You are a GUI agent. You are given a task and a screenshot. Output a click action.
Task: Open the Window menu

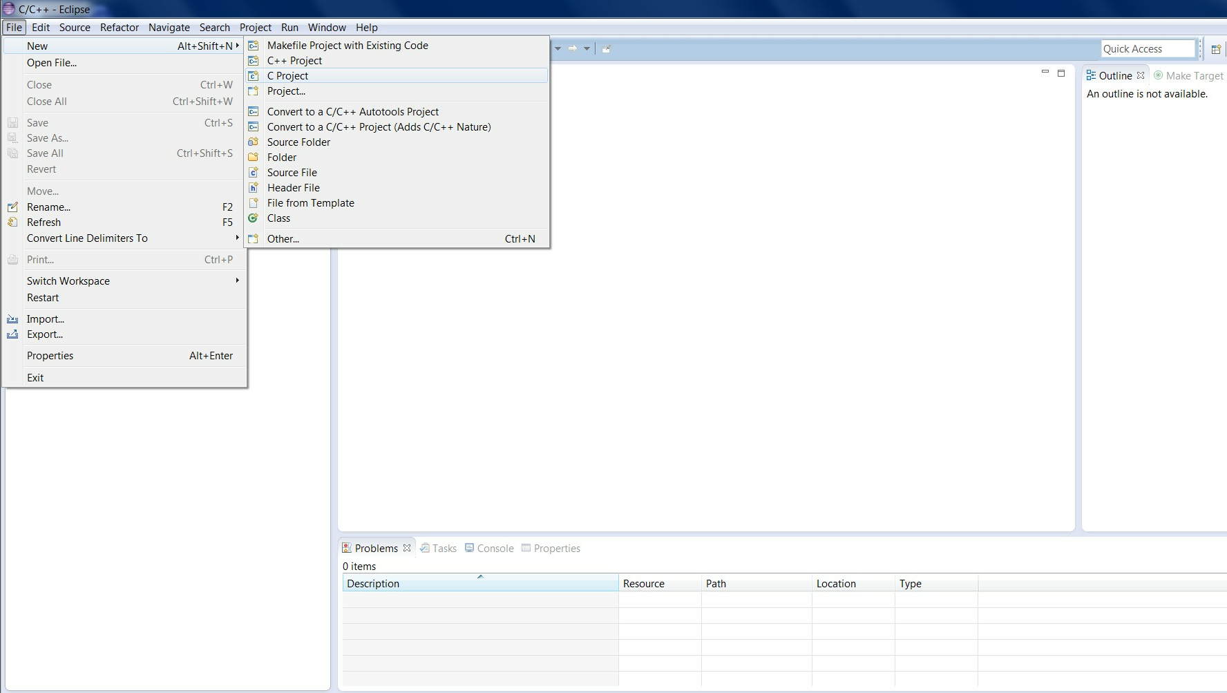(x=327, y=27)
